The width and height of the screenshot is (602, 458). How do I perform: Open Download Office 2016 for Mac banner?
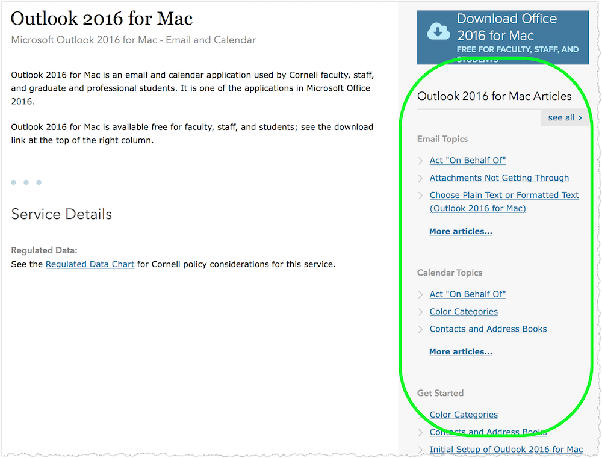(503, 37)
